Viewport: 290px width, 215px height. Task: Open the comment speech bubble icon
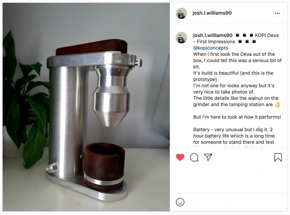pyautogui.click(x=194, y=157)
